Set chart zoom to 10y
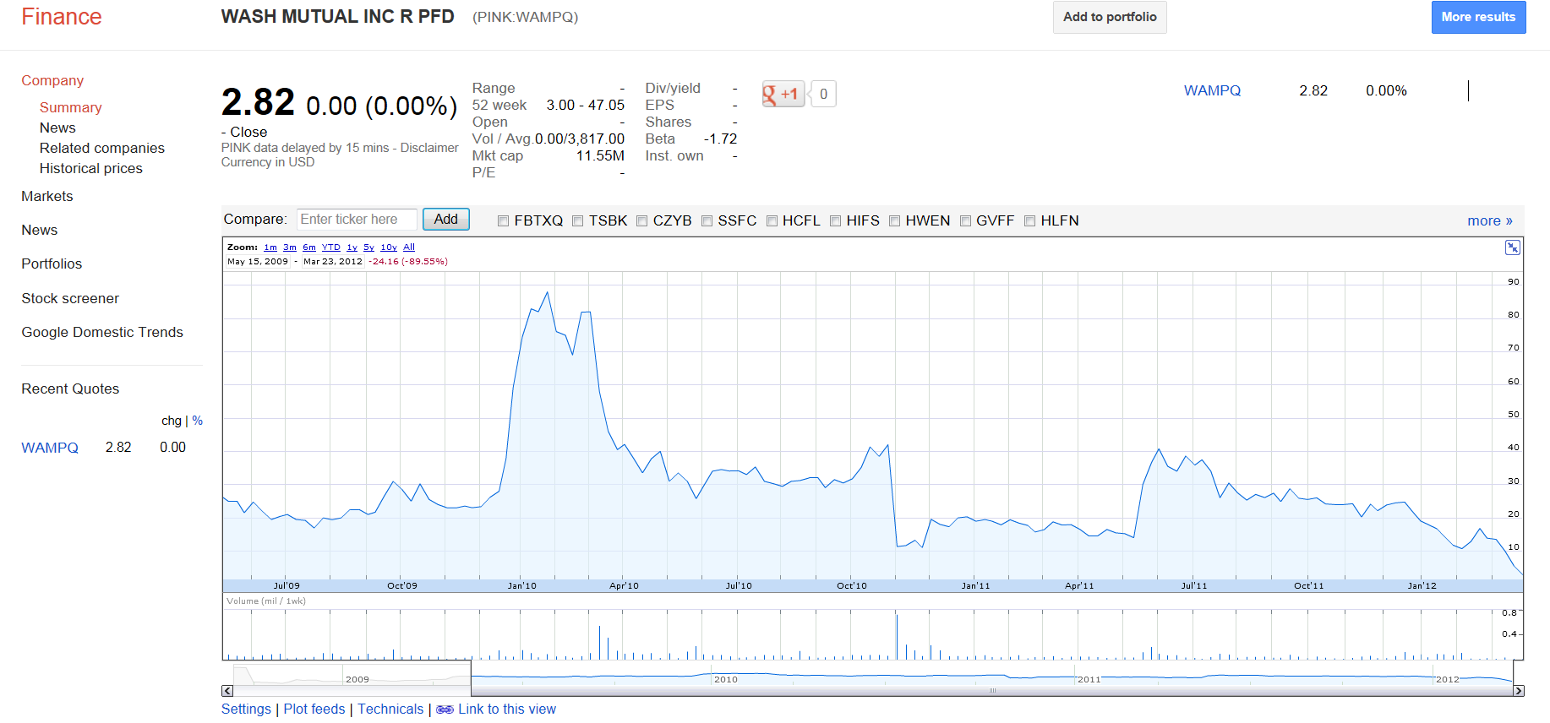1550x723 pixels. click(x=389, y=247)
